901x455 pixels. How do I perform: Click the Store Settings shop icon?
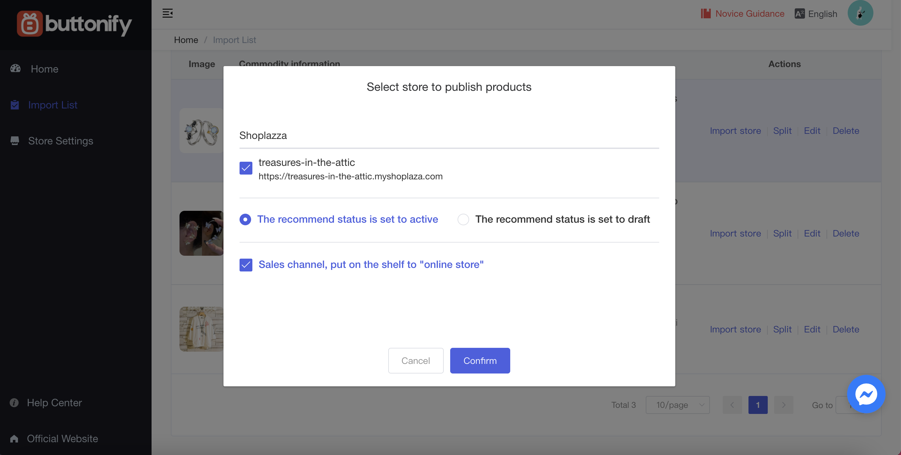pos(15,141)
